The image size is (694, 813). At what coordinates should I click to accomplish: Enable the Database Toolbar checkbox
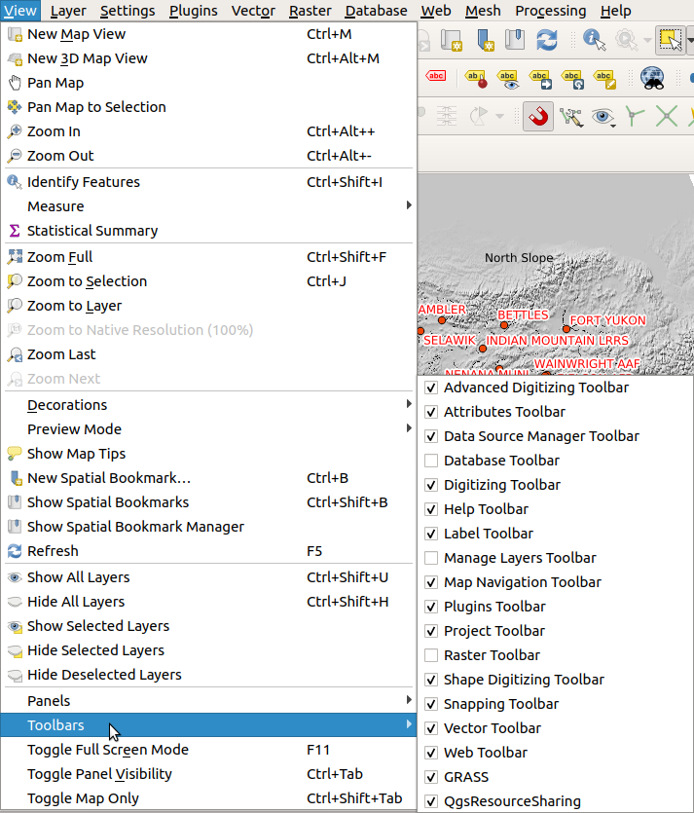click(x=431, y=461)
